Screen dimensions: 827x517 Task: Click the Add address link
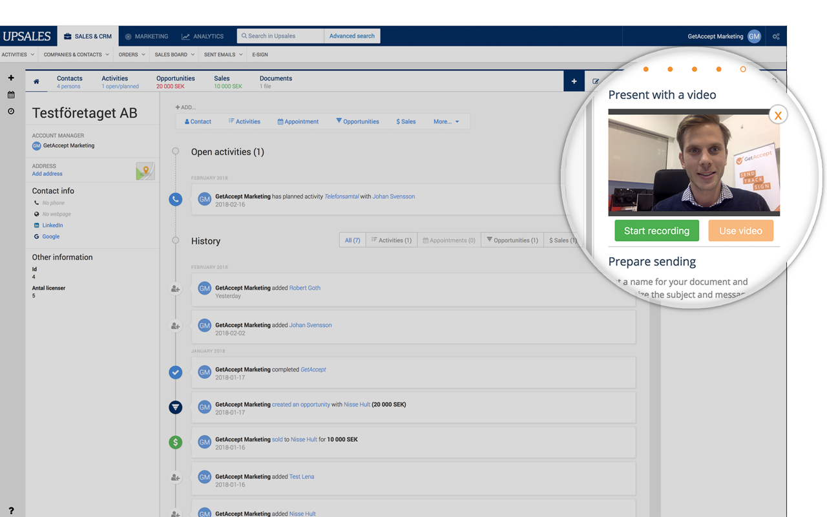47,174
